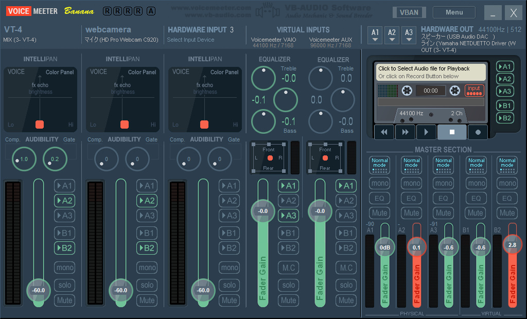Open Color Panel on webcamera strip
Screen dimensions: 527x319
click(142, 72)
